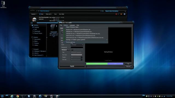Click the Starting Windows preview text
Image resolution: width=175 pixels, height=98 pixels.
coord(108,52)
